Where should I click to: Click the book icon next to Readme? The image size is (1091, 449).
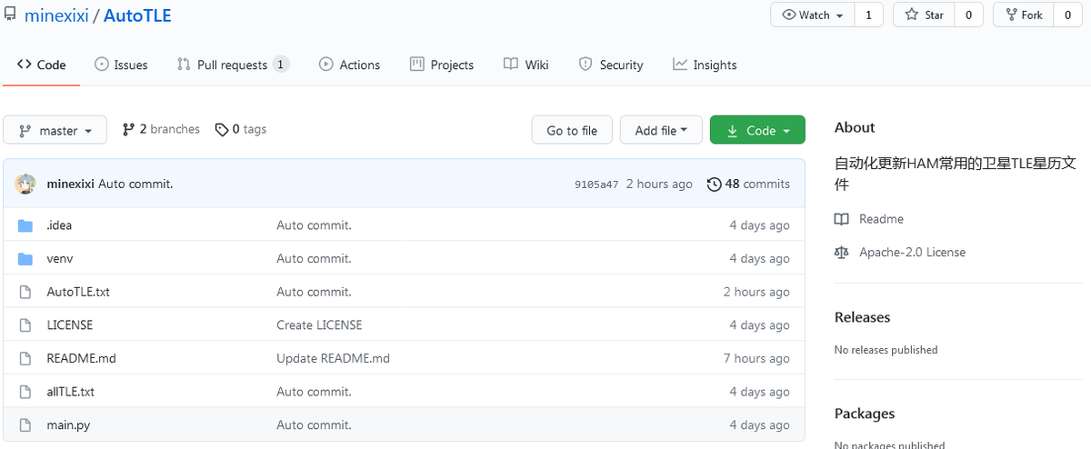(x=842, y=219)
